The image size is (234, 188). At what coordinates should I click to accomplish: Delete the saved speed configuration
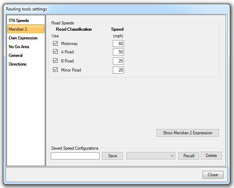(211, 156)
